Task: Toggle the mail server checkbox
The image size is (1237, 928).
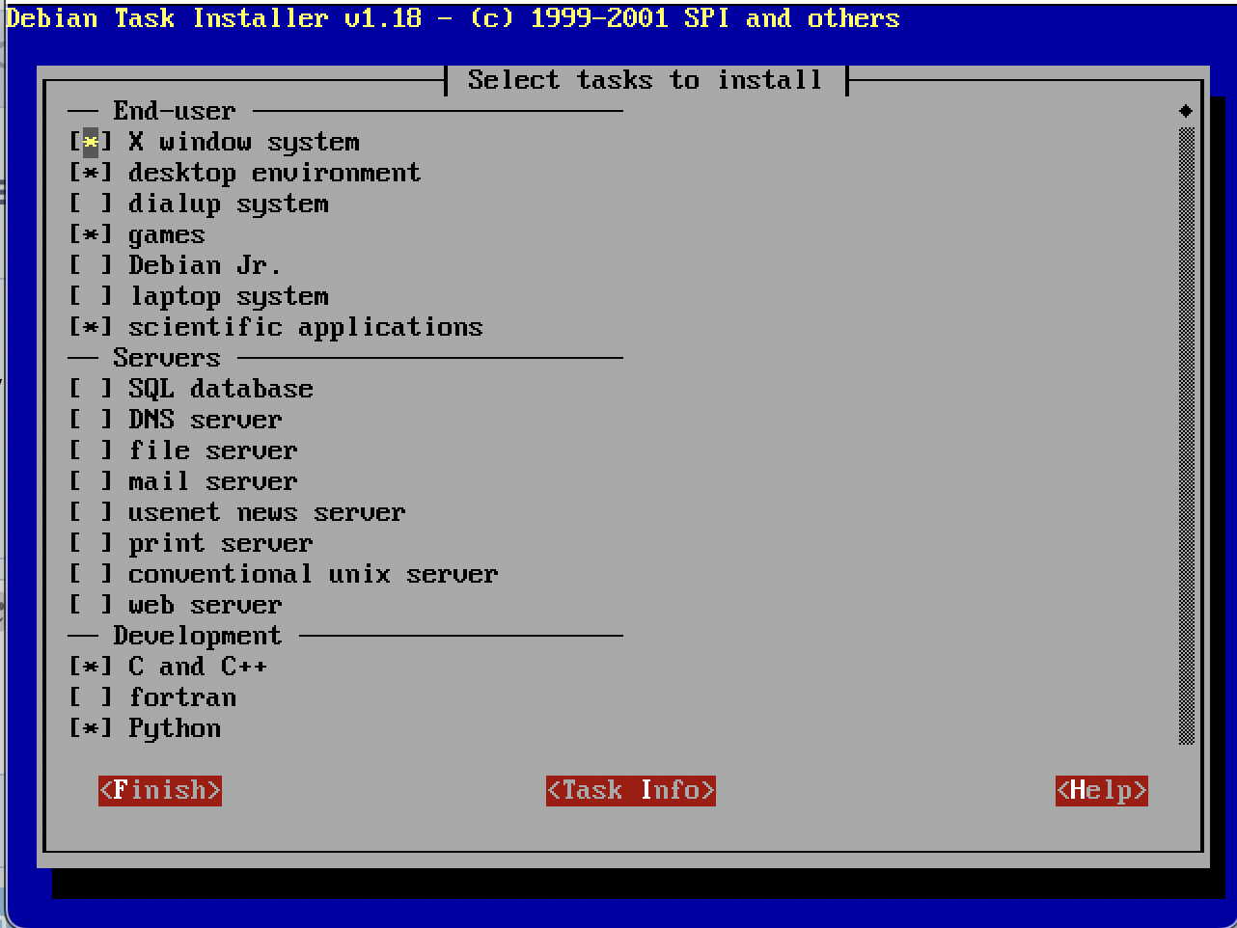Action: pyautogui.click(x=91, y=482)
